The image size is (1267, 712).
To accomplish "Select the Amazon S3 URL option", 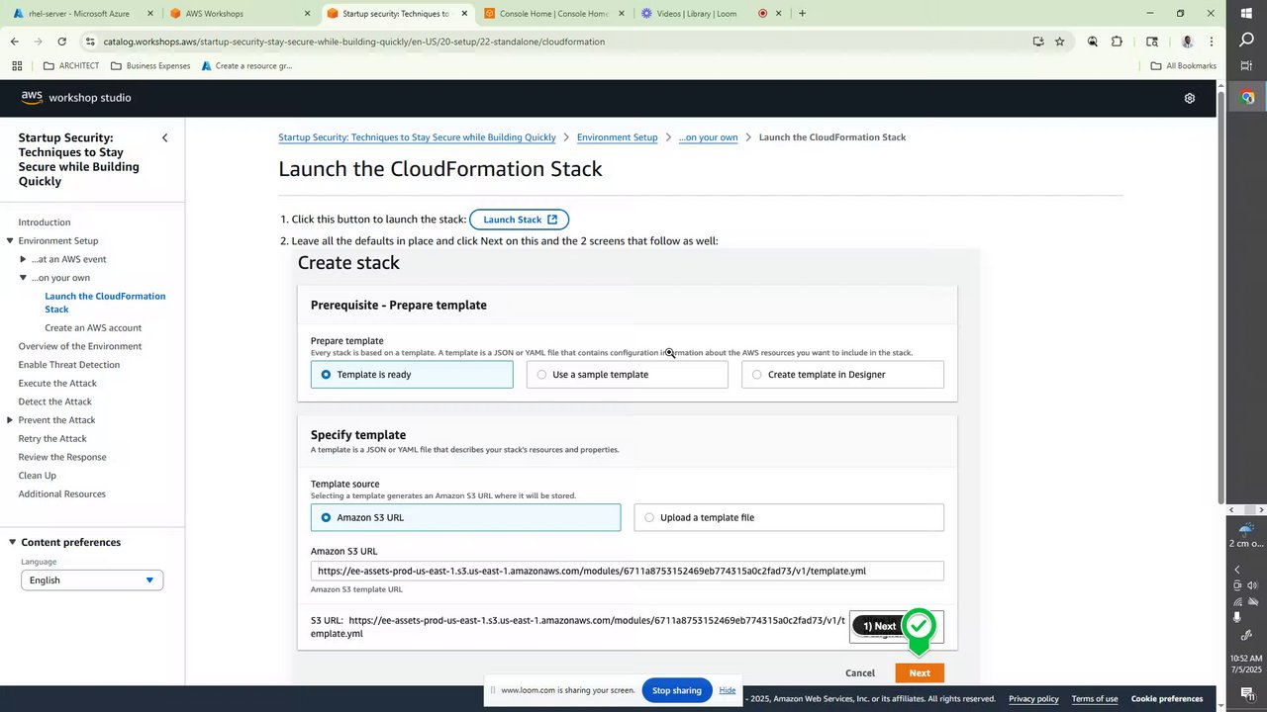I will pos(465,517).
